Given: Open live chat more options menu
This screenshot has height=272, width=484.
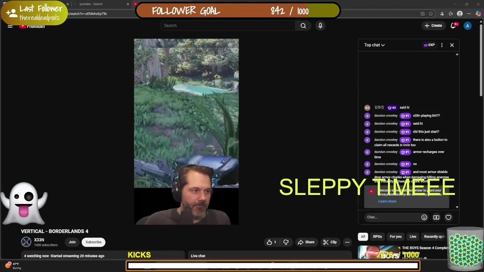Looking at the screenshot, I should [442, 45].
